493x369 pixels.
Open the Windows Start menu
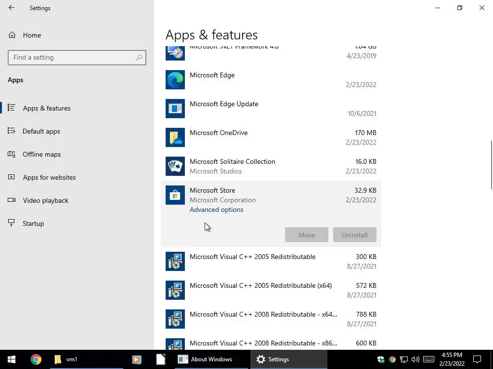click(x=12, y=359)
